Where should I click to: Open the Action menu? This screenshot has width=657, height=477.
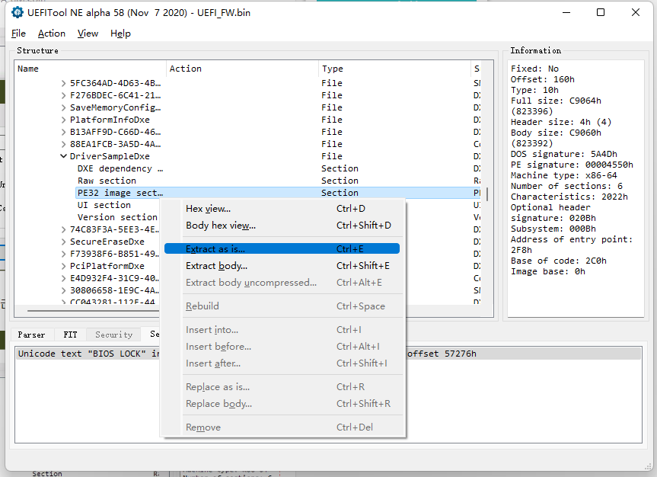point(52,34)
